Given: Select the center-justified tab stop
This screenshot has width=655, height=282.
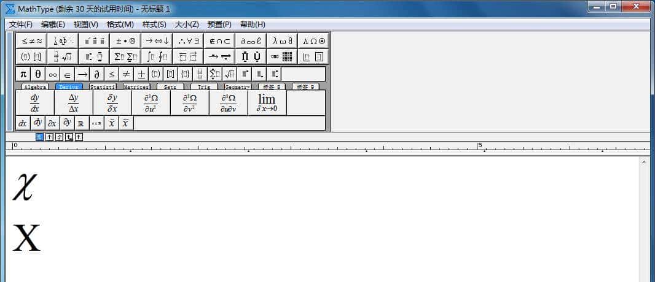Looking at the screenshot, I should click(49, 137).
